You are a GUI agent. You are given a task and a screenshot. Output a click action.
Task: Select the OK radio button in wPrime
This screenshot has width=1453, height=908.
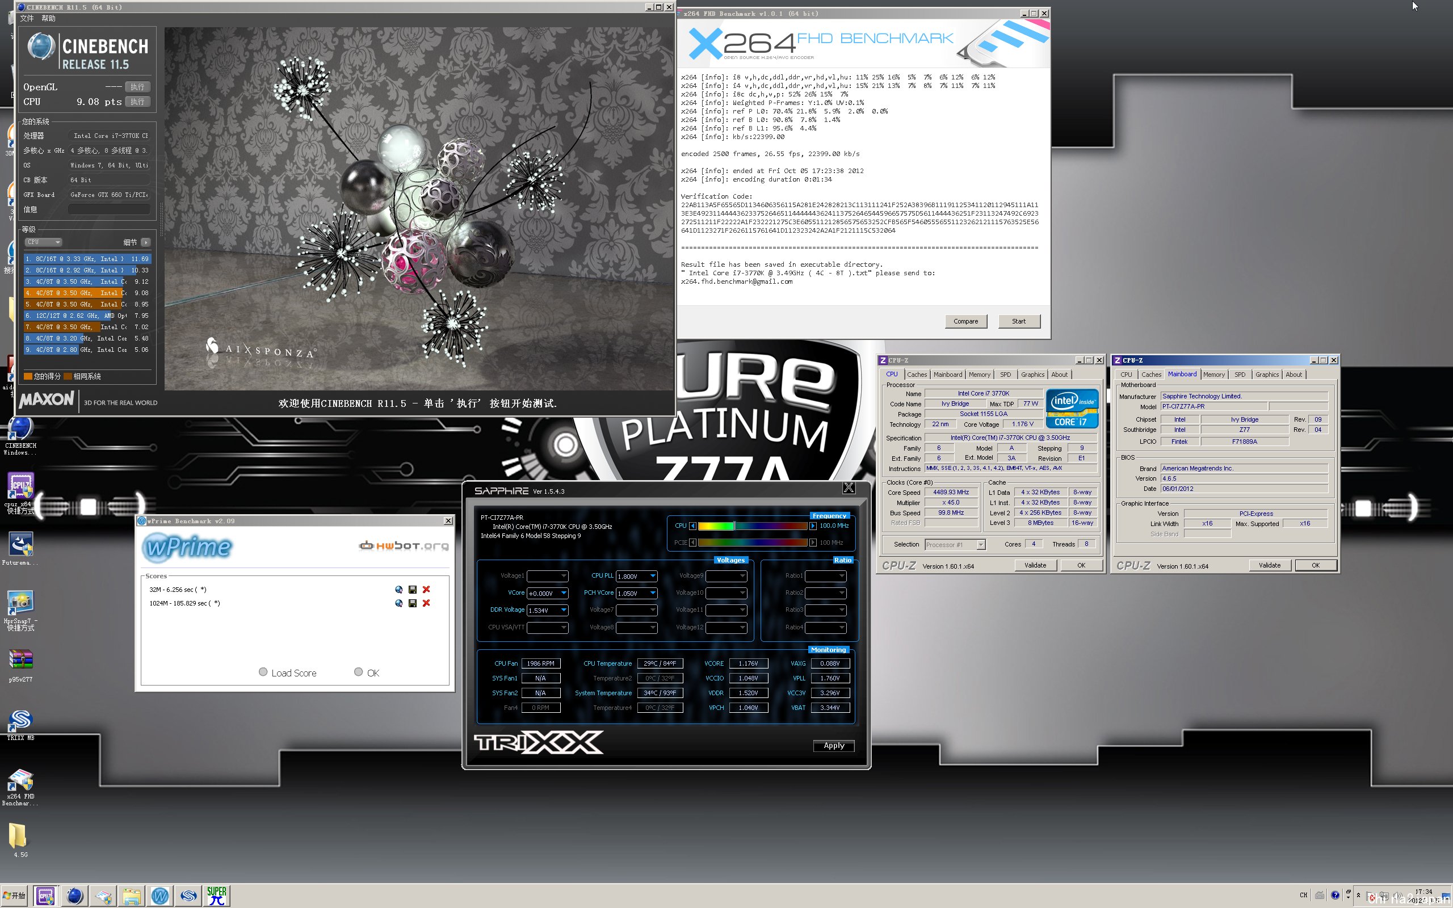(359, 672)
